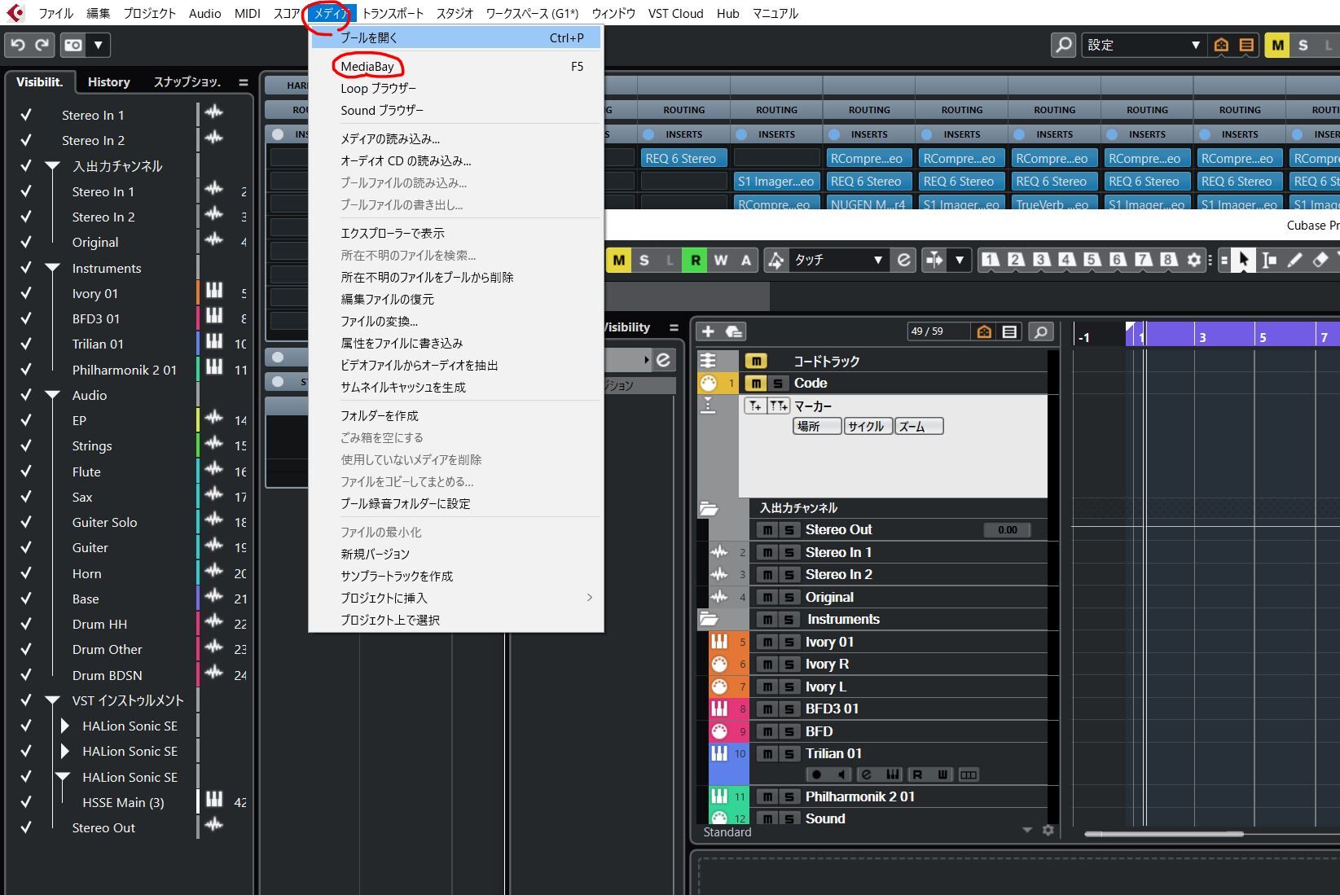Click the ズーム button on the marker track
1340x895 pixels.
click(x=919, y=426)
